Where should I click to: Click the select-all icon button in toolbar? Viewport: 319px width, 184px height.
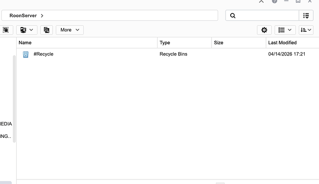(6, 30)
